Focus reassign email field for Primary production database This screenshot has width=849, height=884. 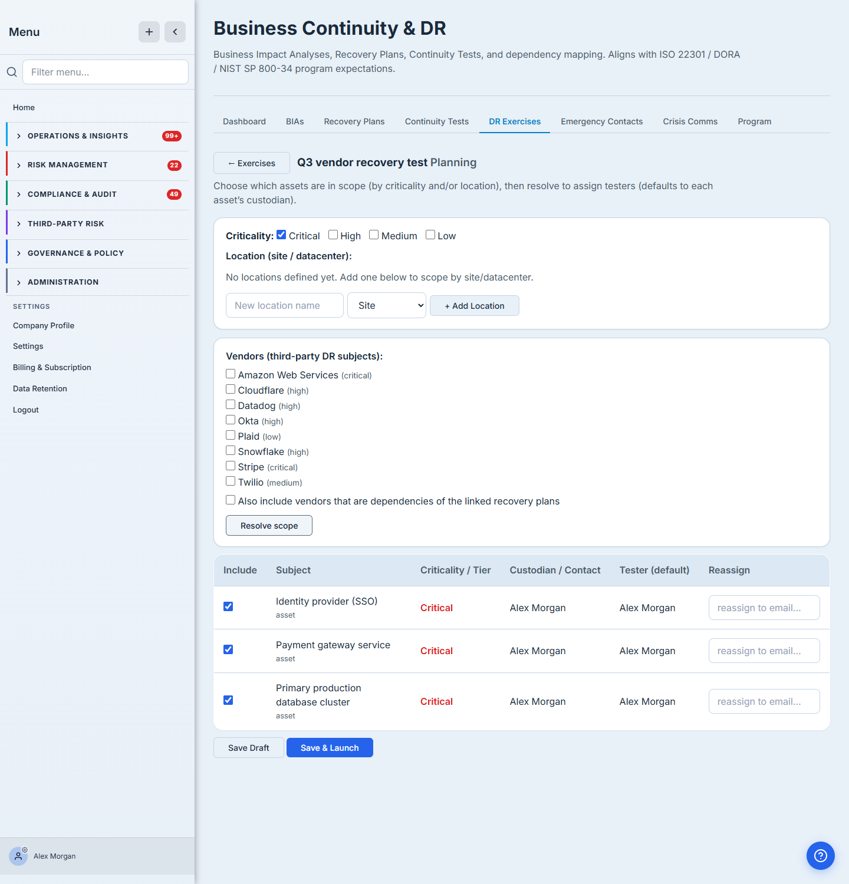764,701
